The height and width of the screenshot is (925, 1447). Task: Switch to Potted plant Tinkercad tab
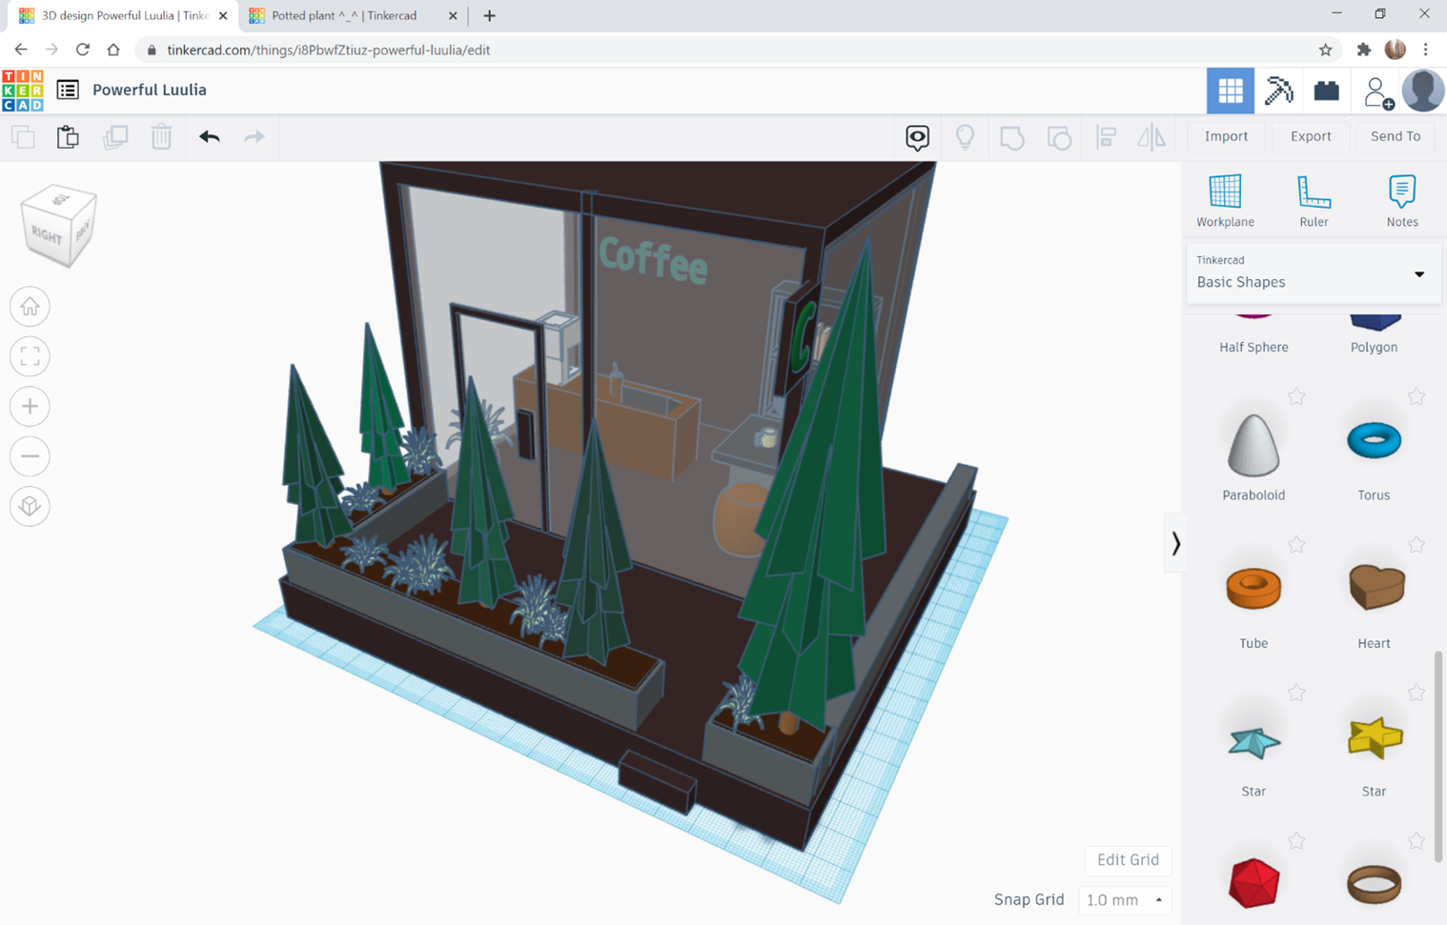click(x=354, y=16)
